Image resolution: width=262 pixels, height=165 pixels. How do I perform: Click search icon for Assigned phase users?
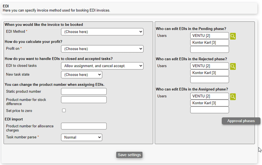click(x=233, y=96)
